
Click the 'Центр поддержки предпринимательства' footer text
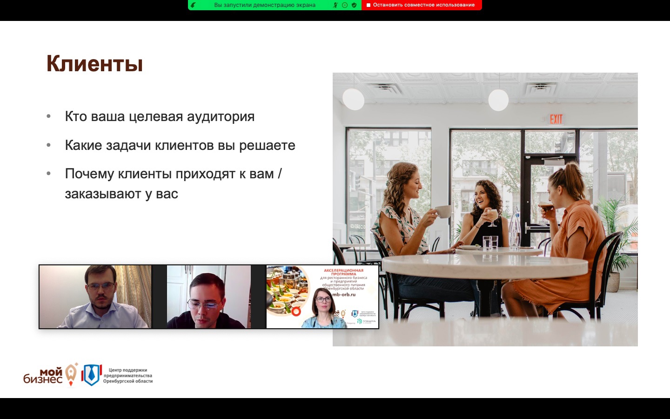[x=127, y=376]
